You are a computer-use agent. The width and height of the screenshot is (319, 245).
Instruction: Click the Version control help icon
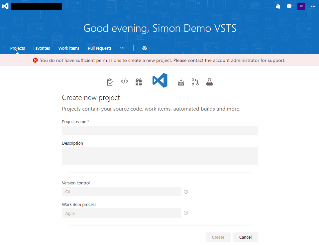pos(186,191)
